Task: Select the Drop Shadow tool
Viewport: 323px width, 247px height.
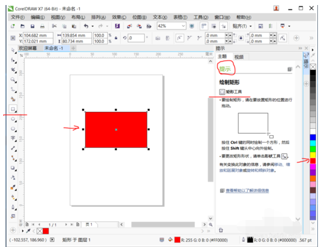Action: (x=13, y=168)
